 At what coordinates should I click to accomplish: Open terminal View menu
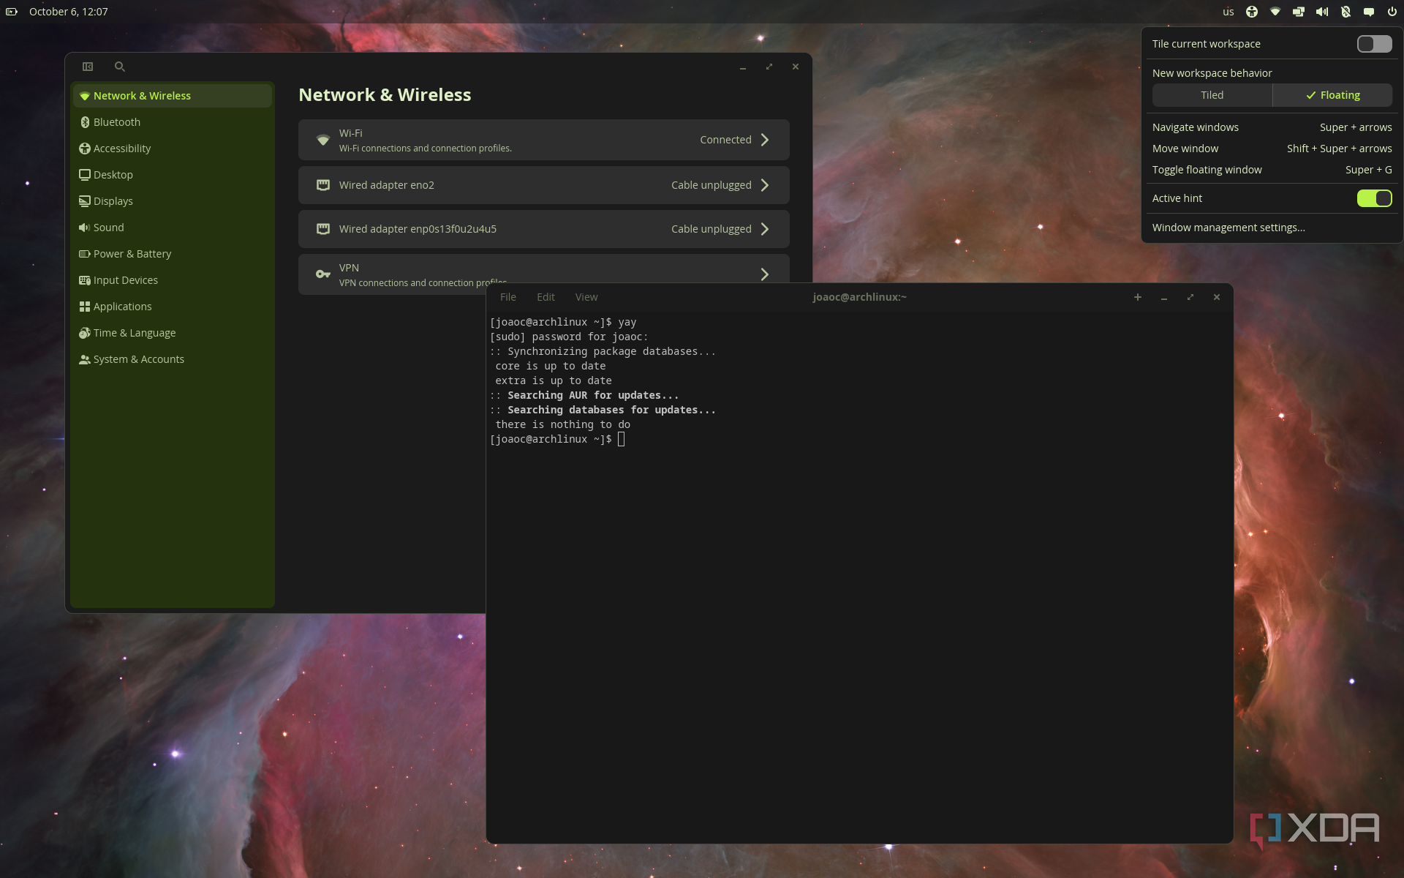pos(586,297)
